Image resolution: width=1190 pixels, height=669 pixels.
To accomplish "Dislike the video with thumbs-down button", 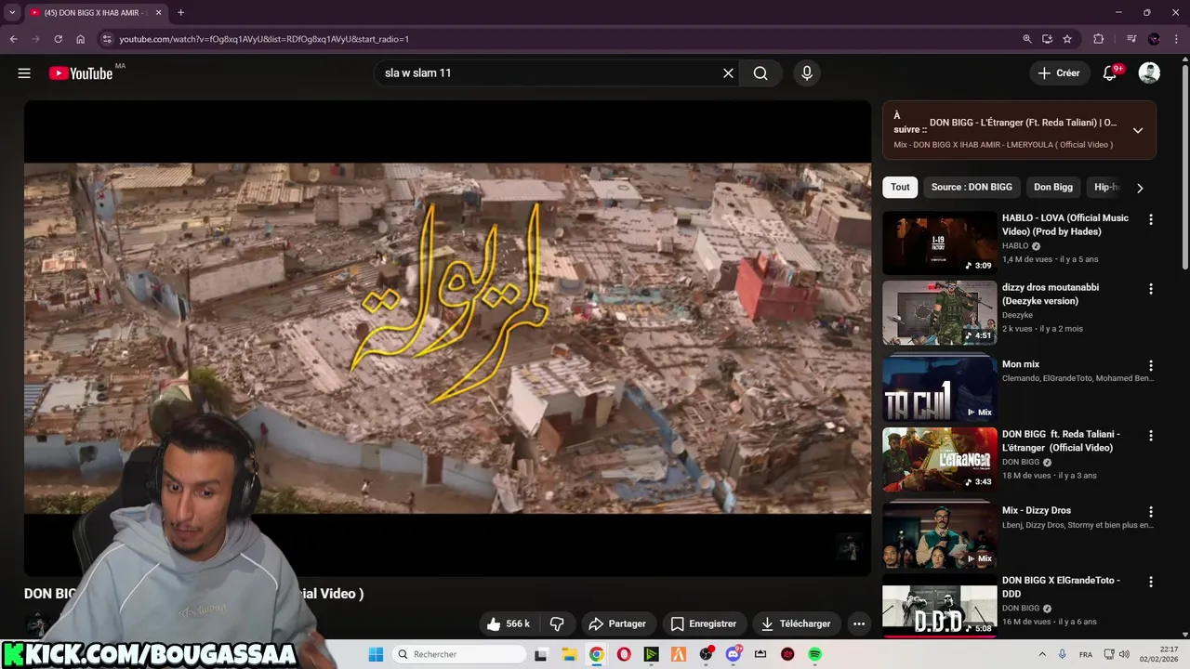I will point(558,623).
